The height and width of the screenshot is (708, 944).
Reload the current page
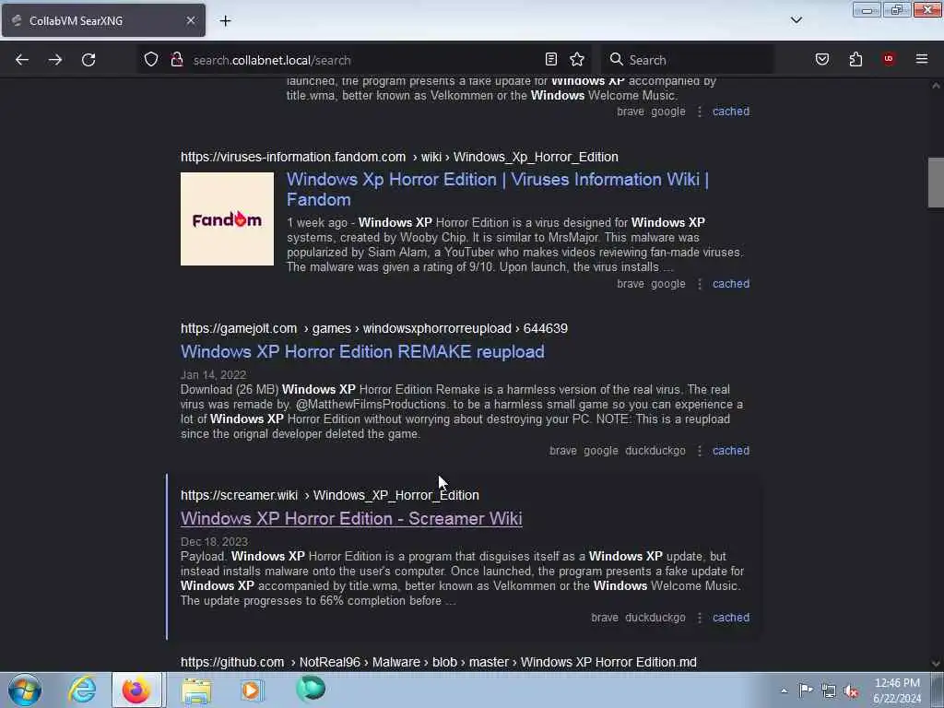pos(88,60)
